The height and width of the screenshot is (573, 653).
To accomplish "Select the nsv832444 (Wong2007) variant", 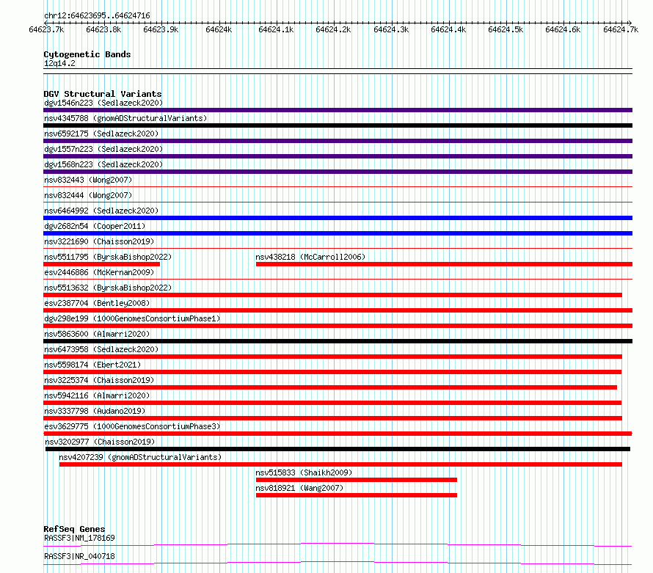I will 88,195.
